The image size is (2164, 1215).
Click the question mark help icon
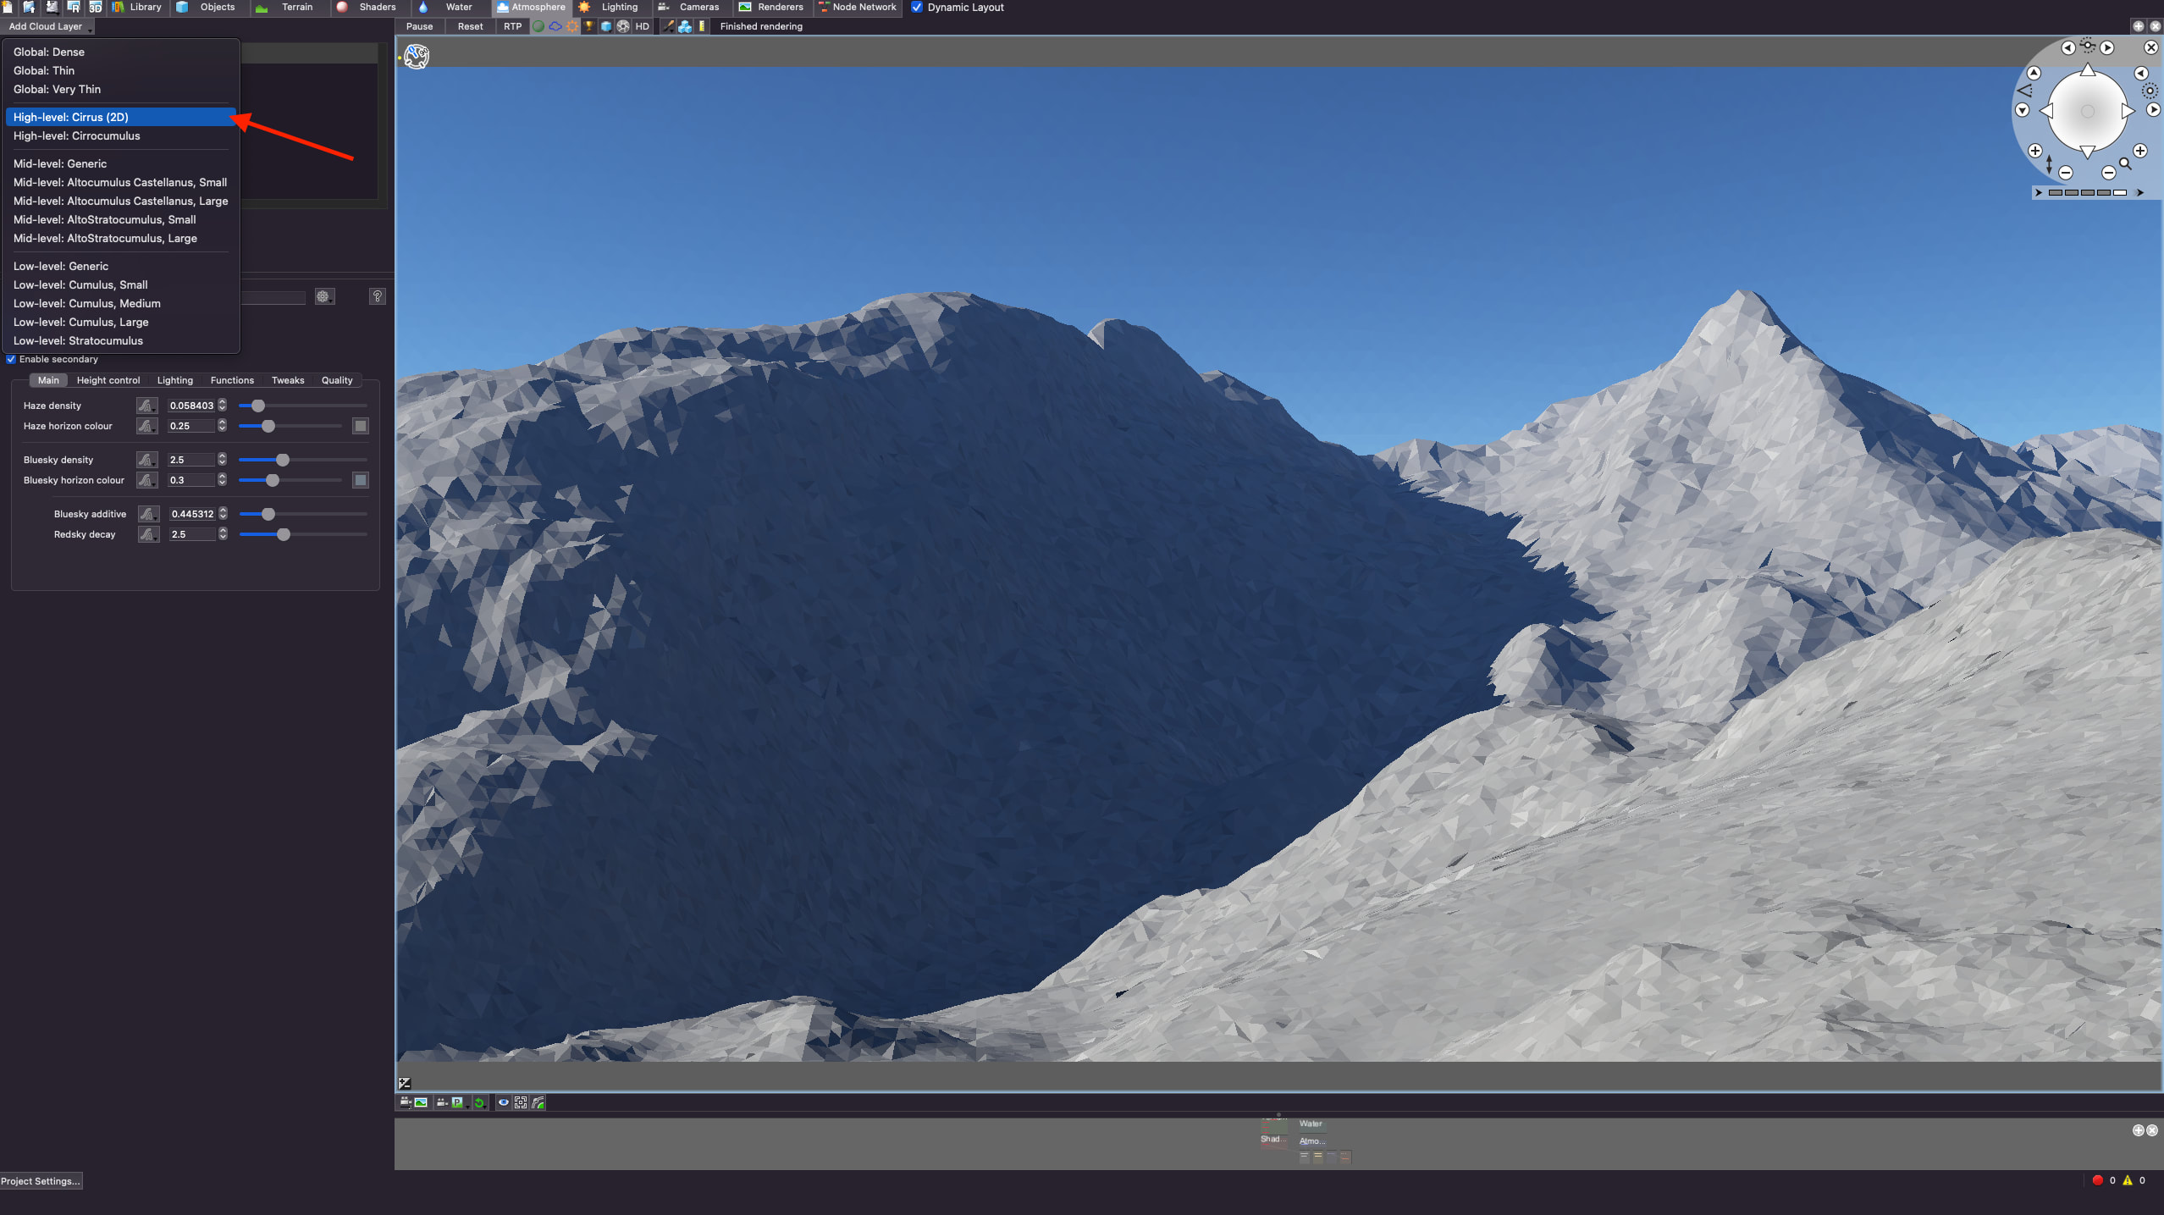click(x=378, y=296)
